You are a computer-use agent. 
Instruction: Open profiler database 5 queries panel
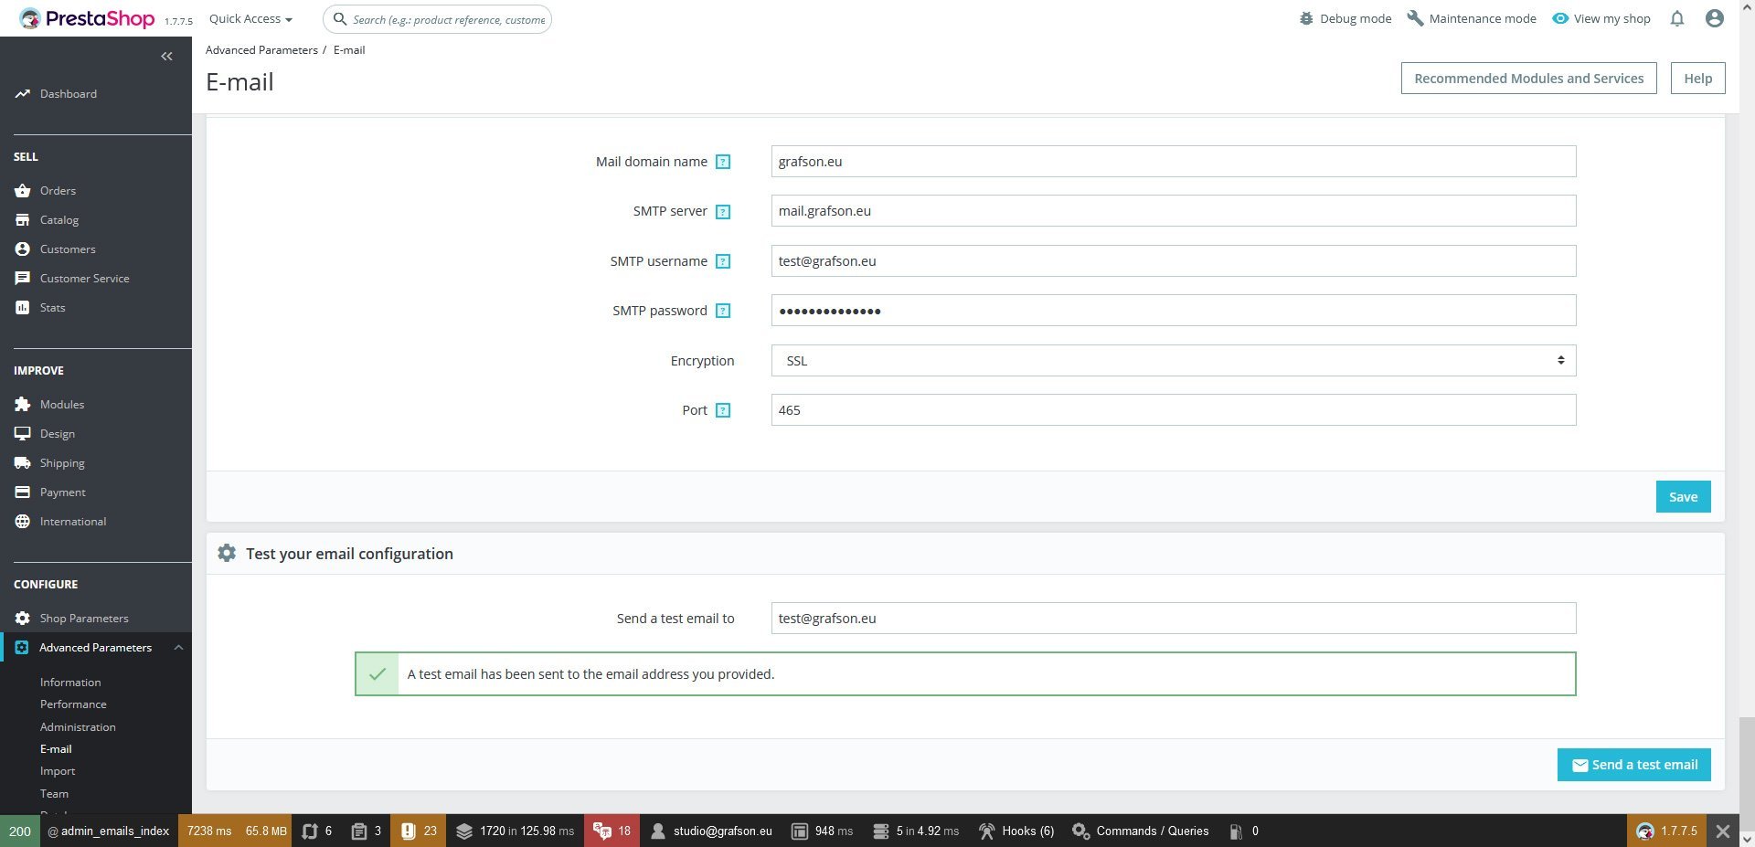[x=916, y=831]
